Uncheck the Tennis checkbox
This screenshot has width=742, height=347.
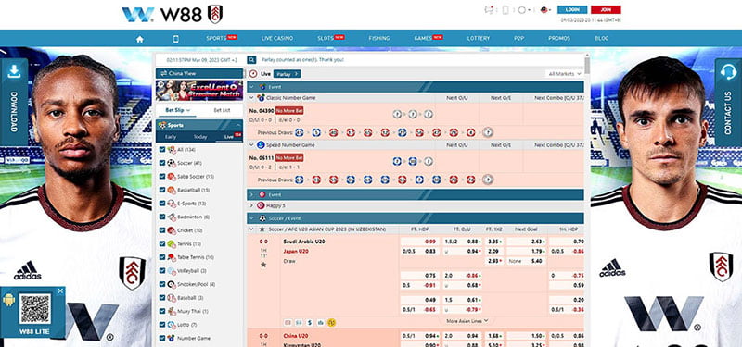162,243
